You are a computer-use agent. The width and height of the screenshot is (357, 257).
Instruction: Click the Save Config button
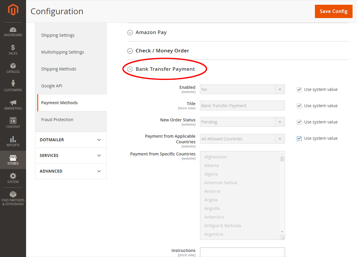pos(334,11)
